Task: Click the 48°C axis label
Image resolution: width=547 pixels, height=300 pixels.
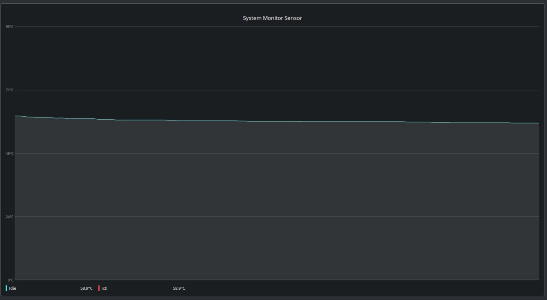Action: point(9,153)
